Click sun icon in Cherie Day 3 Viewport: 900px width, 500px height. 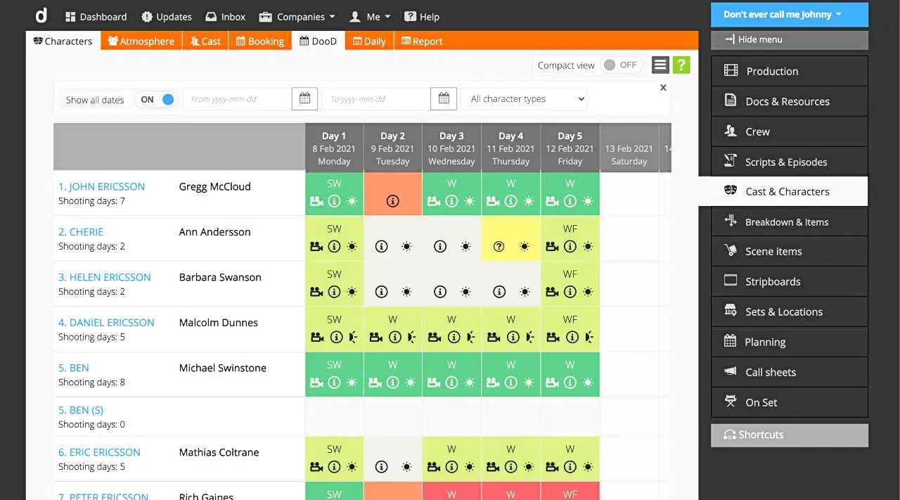pos(465,247)
